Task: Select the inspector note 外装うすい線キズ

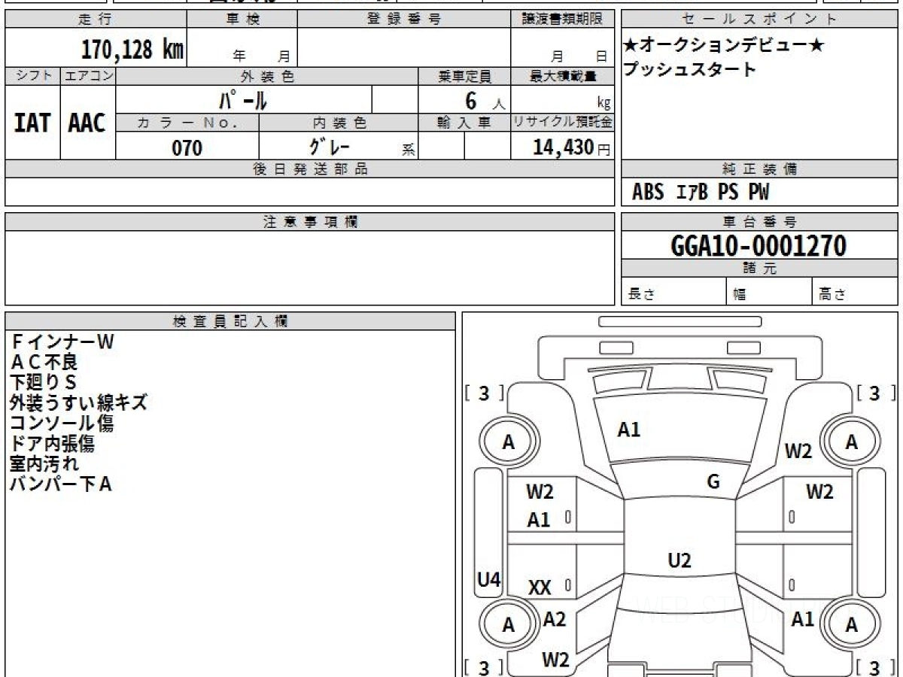Action: [x=78, y=403]
